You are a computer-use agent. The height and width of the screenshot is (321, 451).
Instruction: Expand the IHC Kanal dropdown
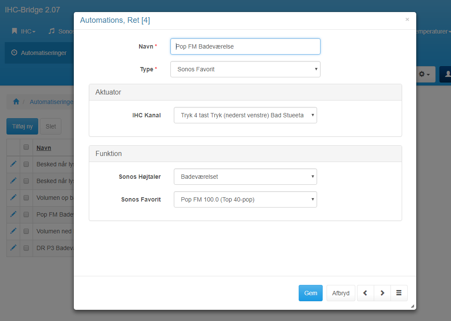(245, 115)
